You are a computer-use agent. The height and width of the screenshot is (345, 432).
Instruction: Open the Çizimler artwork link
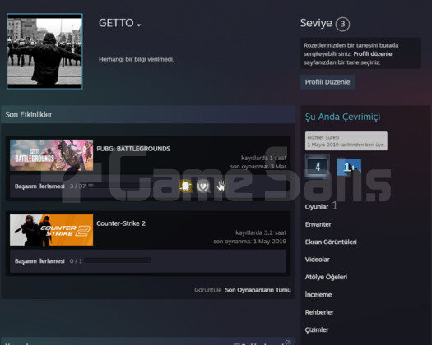317,330
